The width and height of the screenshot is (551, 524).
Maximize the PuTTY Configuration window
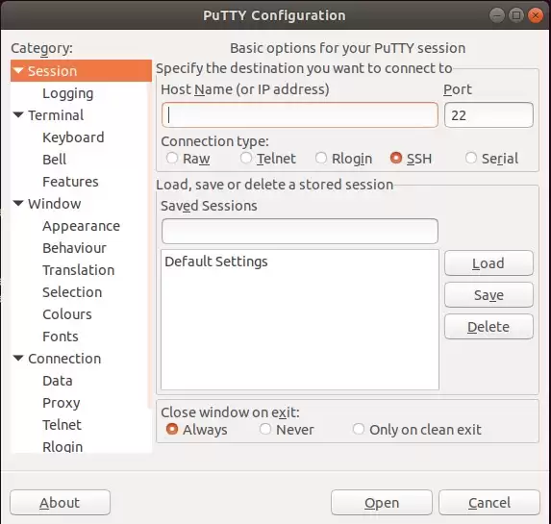click(x=516, y=15)
